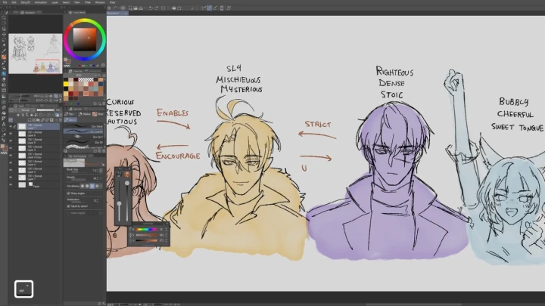This screenshot has width=545, height=306.
Task: Open the Window menu
Action: (100, 2)
